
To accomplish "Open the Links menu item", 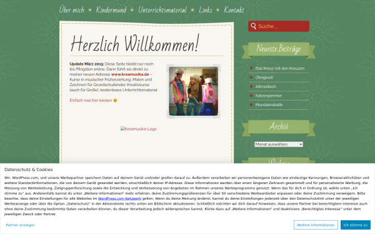I will [205, 10].
